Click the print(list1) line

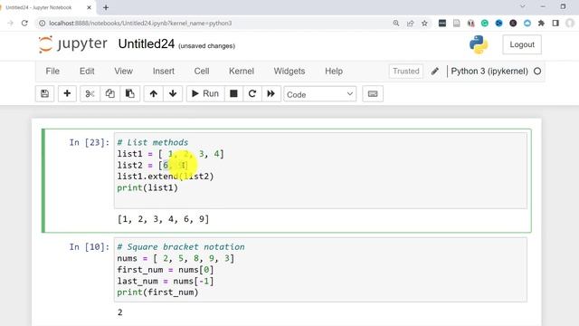[x=147, y=187]
